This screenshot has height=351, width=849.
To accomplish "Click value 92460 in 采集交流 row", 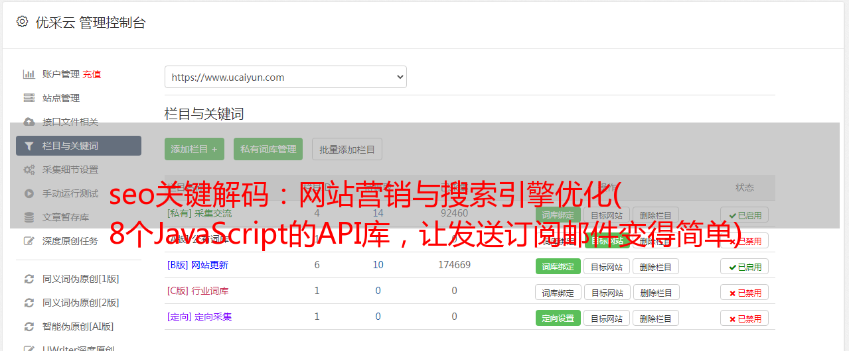I will pyautogui.click(x=455, y=213).
